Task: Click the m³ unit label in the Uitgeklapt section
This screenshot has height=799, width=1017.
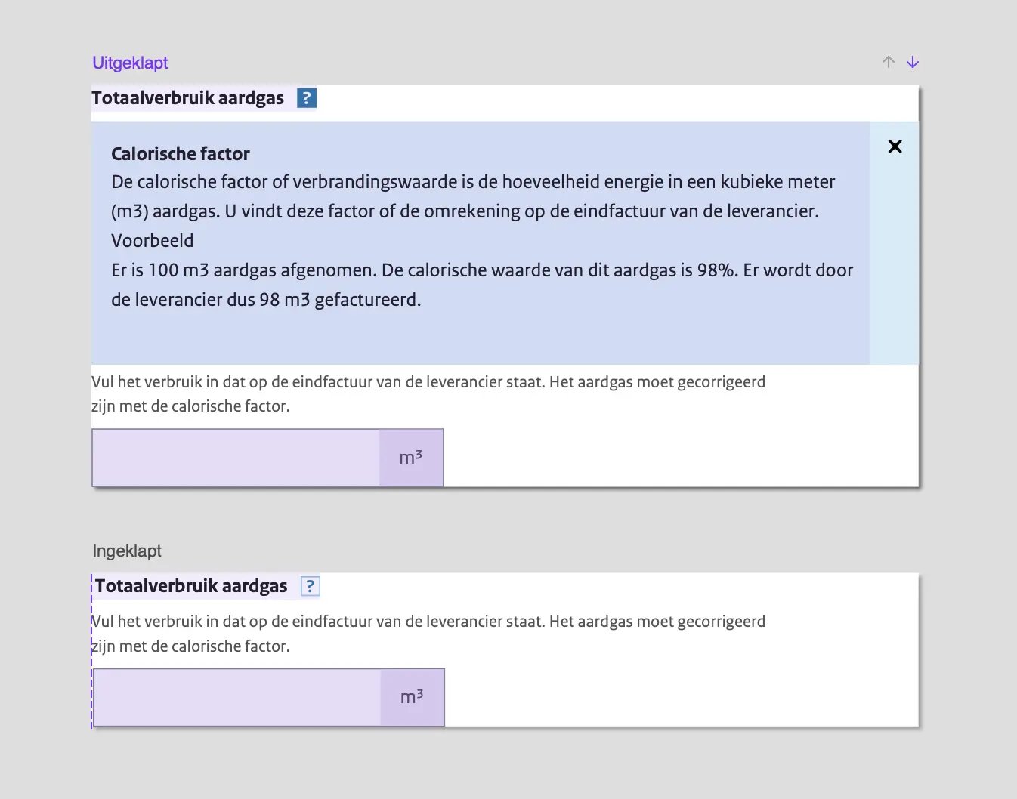Action: coord(410,457)
